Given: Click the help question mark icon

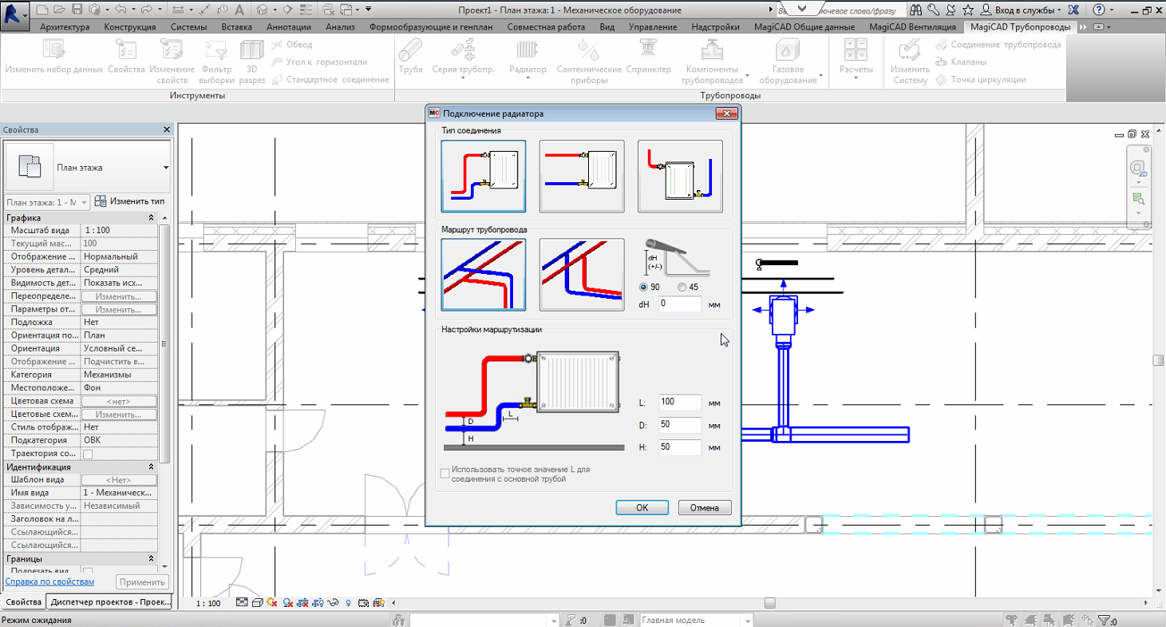Looking at the screenshot, I should tap(1100, 10).
